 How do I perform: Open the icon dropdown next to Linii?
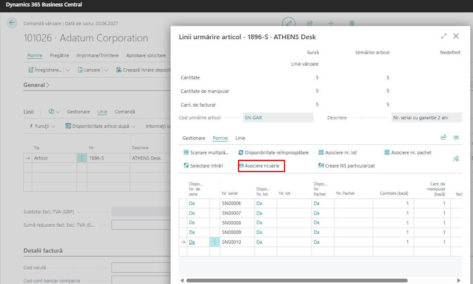pos(54,112)
